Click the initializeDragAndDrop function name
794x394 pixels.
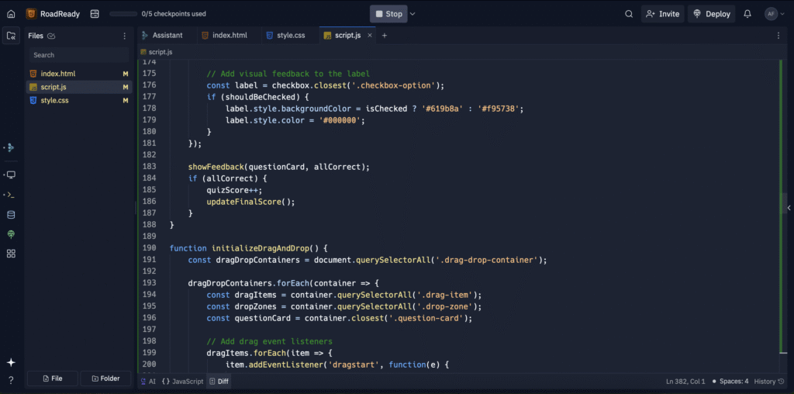260,248
